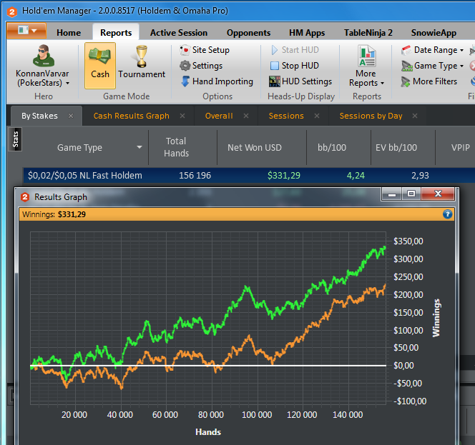Close the By Stakes tab
The image size is (475, 445).
point(71,116)
